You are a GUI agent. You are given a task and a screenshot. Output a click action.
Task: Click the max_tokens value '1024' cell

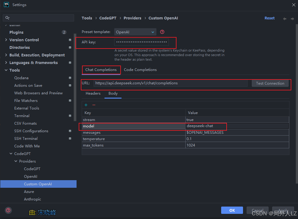pyautogui.click(x=237, y=145)
